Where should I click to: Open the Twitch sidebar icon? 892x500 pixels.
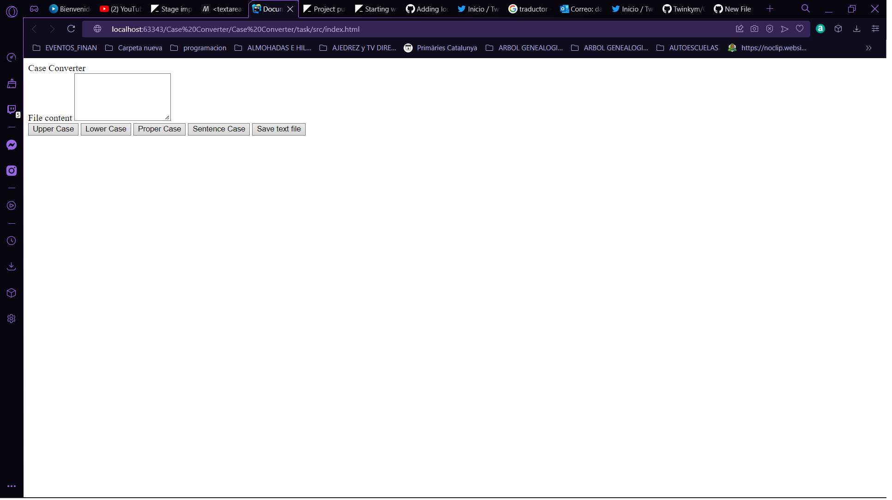pos(12,110)
